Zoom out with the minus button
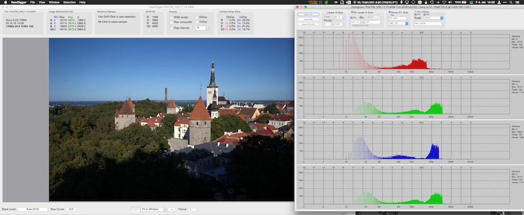This screenshot has height=215, width=524. pyautogui.click(x=136, y=209)
